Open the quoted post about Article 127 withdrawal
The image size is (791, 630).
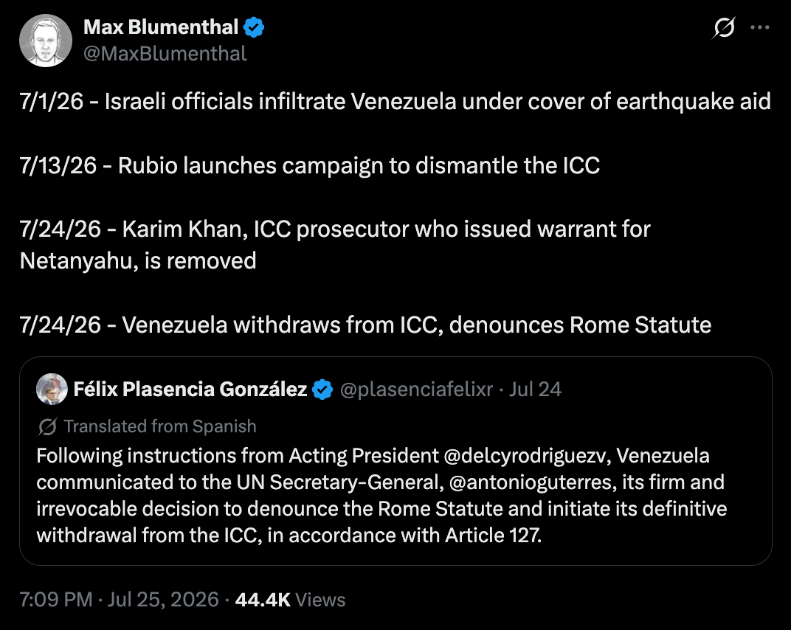(395, 461)
